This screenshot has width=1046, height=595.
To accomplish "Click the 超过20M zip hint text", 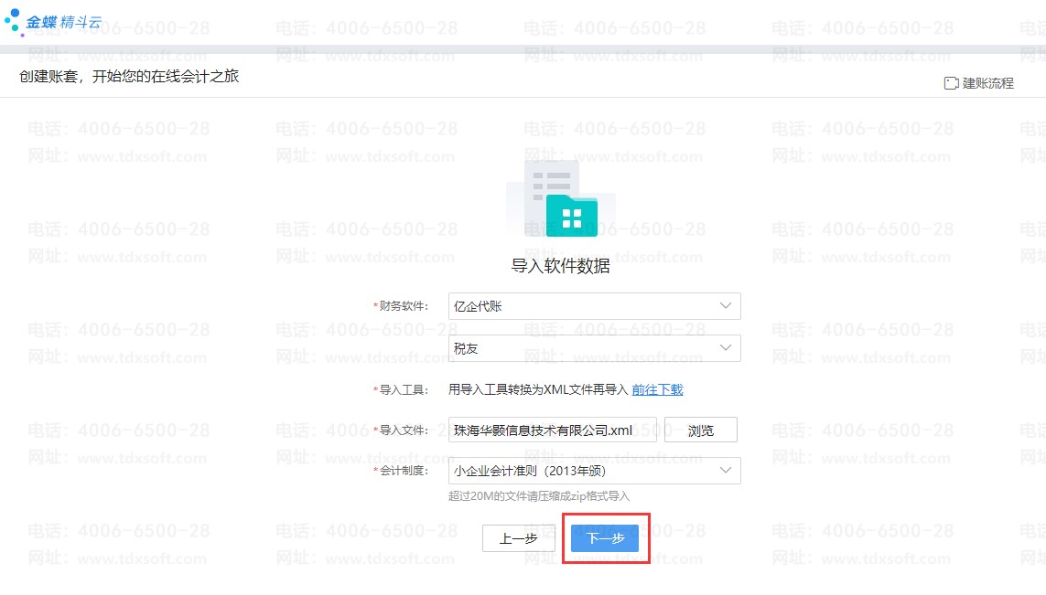I will 538,496.
